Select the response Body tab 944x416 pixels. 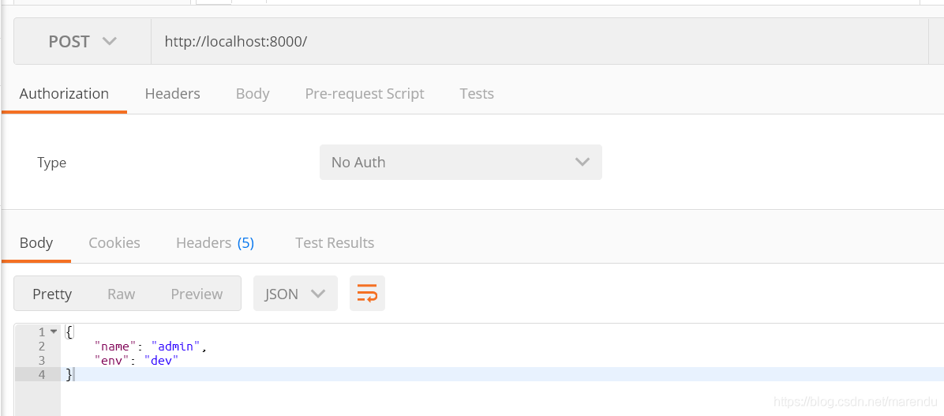36,242
